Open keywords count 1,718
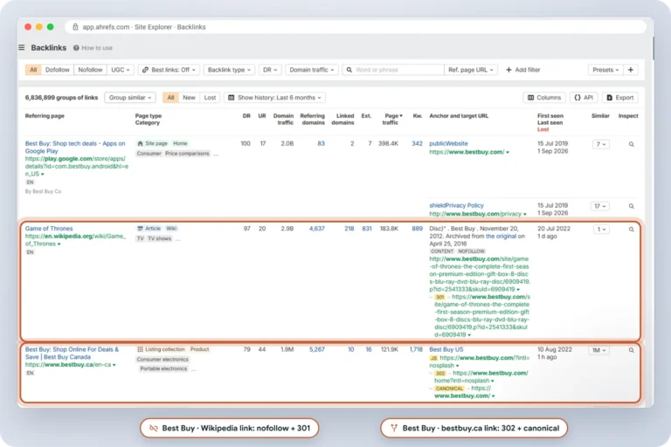The image size is (671, 447). [416, 349]
